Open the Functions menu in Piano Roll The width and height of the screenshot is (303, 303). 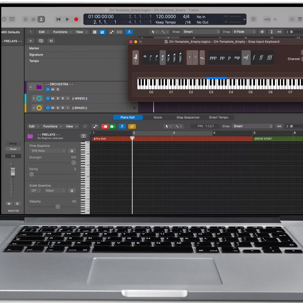50,126
